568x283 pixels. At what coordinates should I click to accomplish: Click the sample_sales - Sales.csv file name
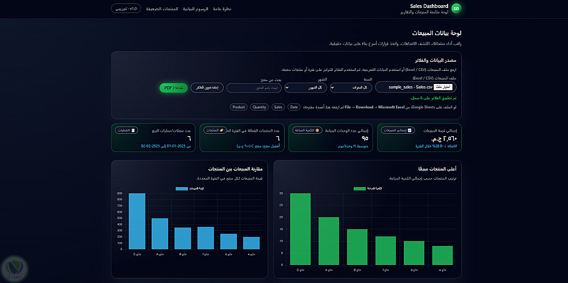411,87
